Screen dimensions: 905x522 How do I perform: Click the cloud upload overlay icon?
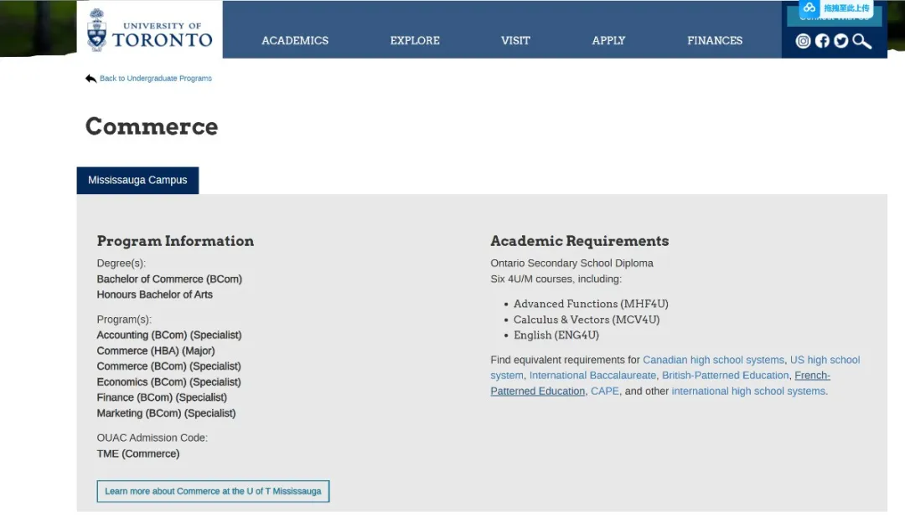point(809,8)
